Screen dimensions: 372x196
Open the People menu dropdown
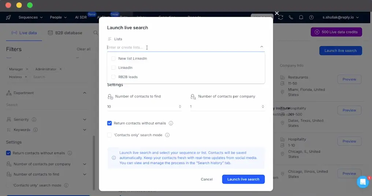pyautogui.click(x=58, y=17)
